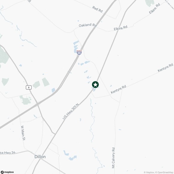This screenshot has width=174, height=174.
Task: Click the US Hwy 301 N label
Action: pyautogui.click(x=71, y=111)
